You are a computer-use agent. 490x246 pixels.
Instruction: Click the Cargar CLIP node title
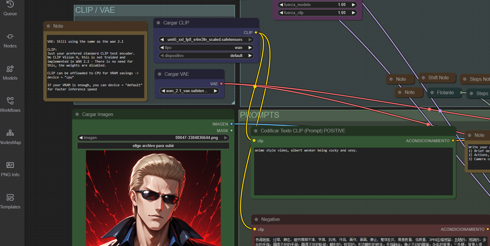(x=176, y=23)
